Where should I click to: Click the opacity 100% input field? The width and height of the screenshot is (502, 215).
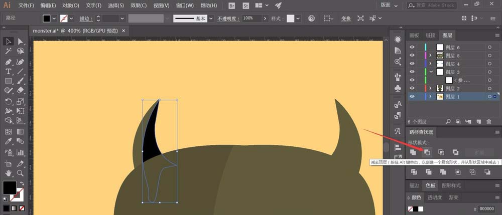tap(252, 19)
